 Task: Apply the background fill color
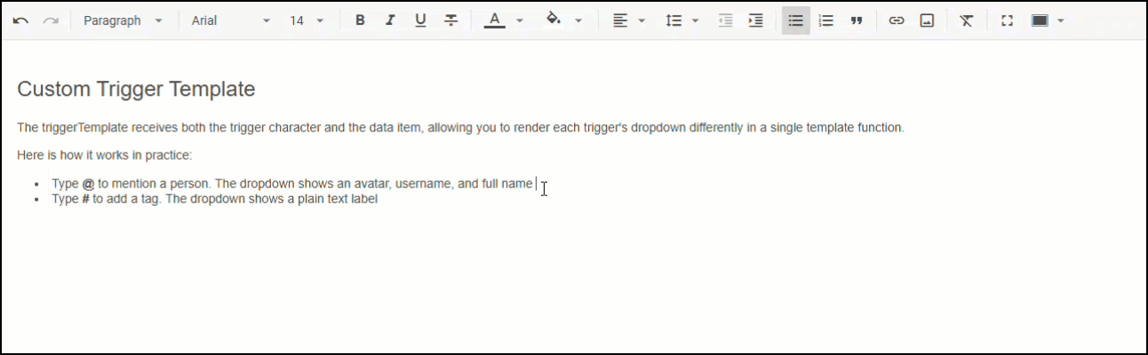pyautogui.click(x=554, y=20)
